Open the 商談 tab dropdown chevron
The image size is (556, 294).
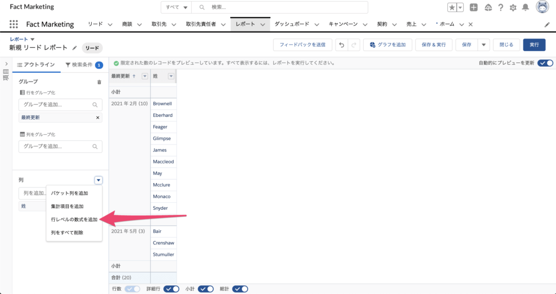pos(140,24)
